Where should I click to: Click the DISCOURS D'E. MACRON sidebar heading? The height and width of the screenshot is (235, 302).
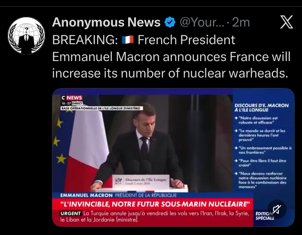tap(262, 108)
